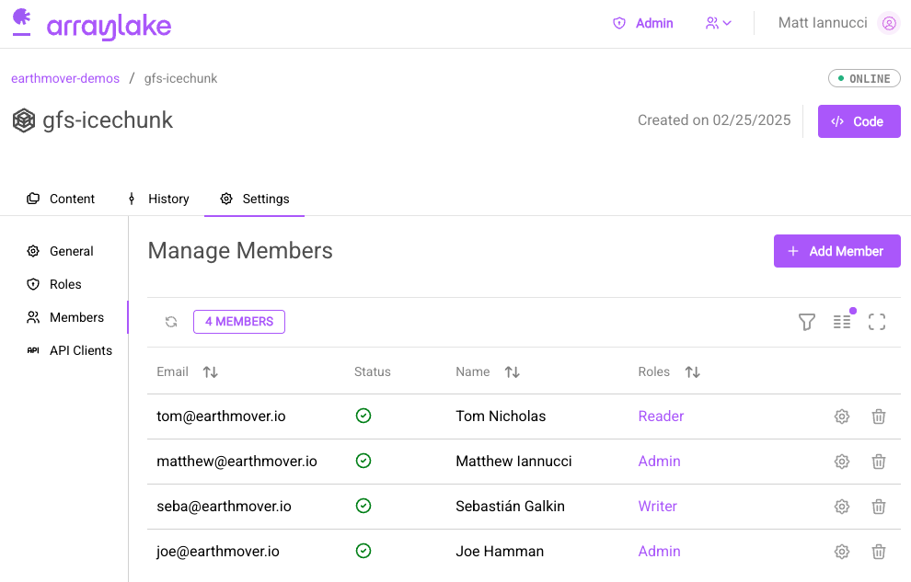Open settings gear for Joe Hamman row

tap(842, 552)
